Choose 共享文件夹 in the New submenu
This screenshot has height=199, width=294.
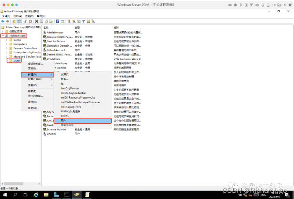click(83, 125)
